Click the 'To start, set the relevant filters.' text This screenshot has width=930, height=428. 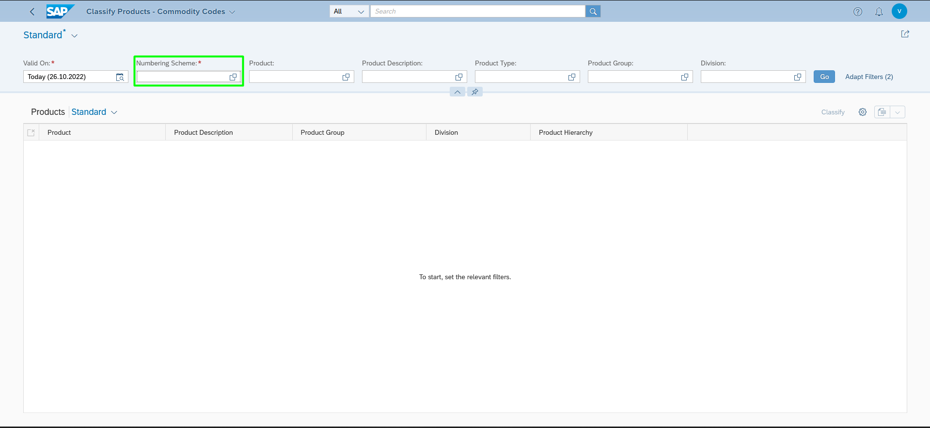click(465, 277)
